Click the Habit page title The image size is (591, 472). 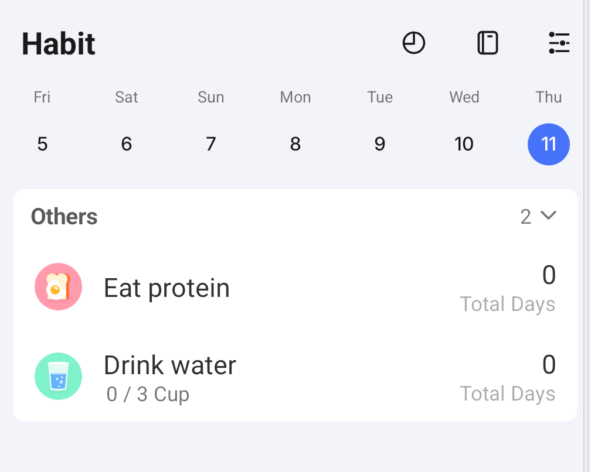pos(59,44)
